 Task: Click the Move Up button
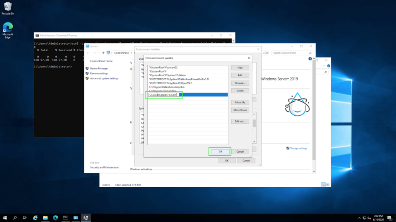[x=240, y=103]
